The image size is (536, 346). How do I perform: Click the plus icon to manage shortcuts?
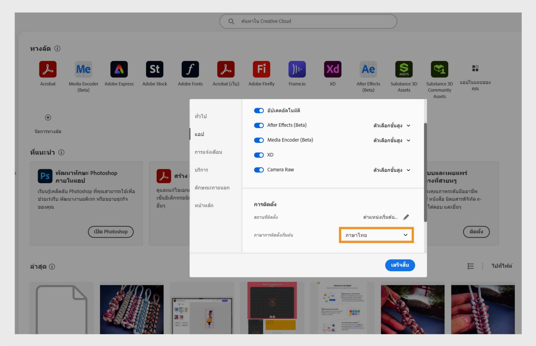click(48, 117)
